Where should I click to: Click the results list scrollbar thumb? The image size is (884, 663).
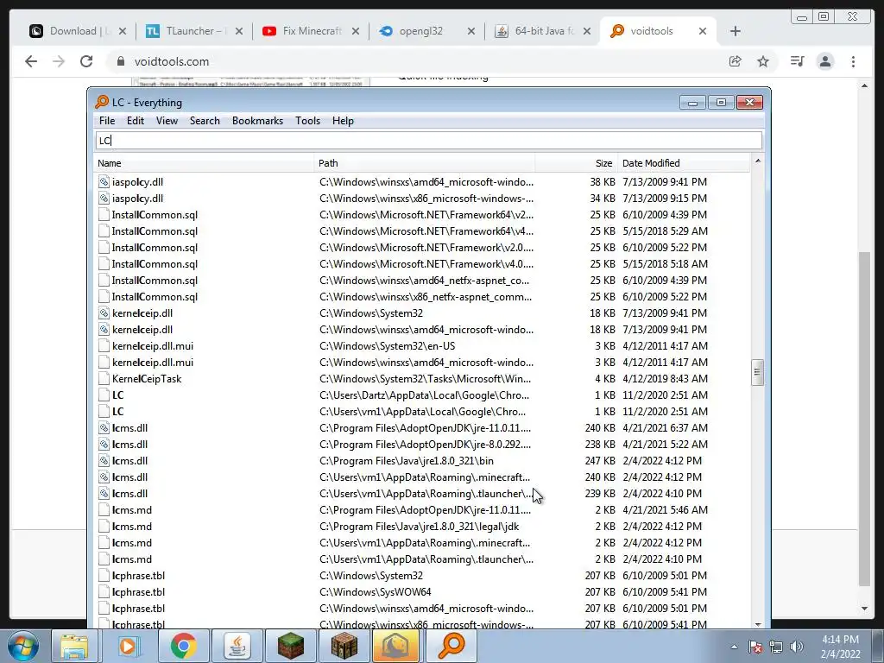tap(757, 373)
